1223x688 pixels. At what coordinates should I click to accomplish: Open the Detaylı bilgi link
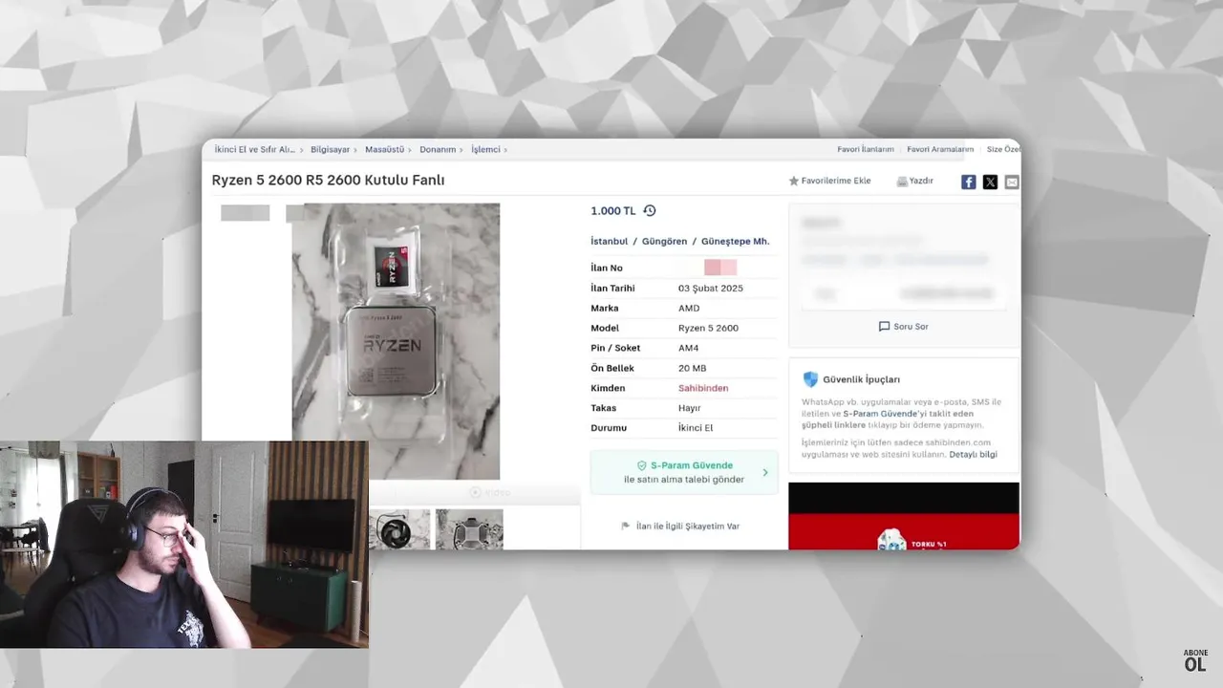(973, 455)
